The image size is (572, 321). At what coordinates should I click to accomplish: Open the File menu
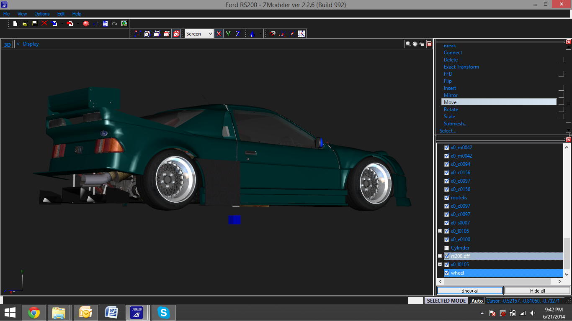6,14
